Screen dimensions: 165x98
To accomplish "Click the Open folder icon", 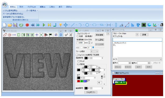I will click(x=10, y=25).
